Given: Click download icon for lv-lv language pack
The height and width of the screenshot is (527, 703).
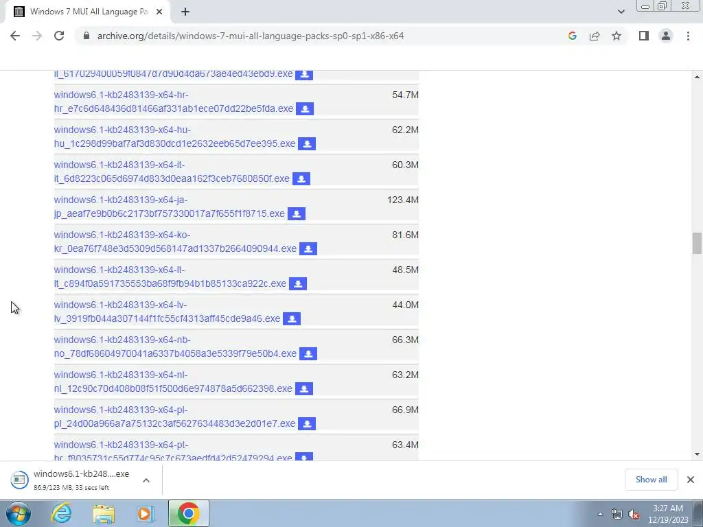Looking at the screenshot, I should click(x=292, y=318).
